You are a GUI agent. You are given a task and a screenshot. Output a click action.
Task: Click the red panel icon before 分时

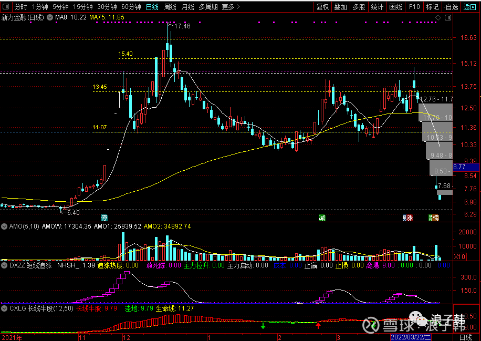(x=5, y=7)
